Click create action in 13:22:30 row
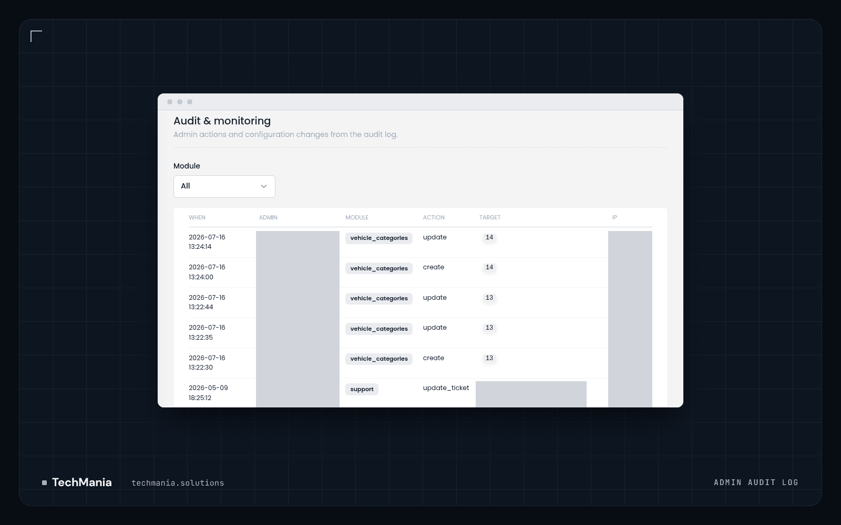Viewport: 841px width, 525px height. (x=434, y=358)
